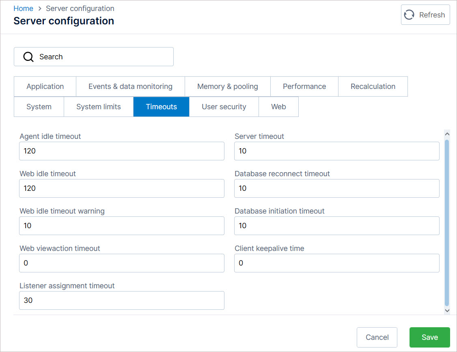Open the Web tab
The image size is (457, 352).
click(278, 107)
